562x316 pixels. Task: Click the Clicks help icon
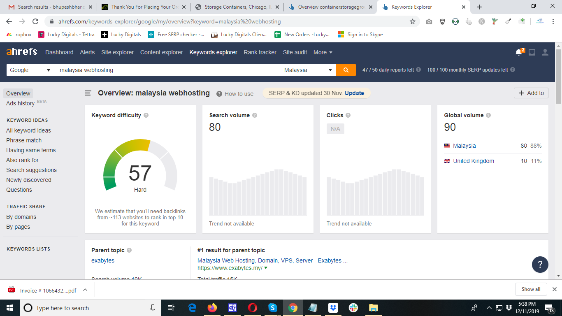coord(348,115)
